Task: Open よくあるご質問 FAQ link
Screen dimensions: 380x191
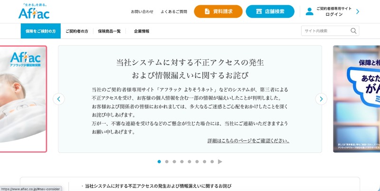Action: (174, 11)
